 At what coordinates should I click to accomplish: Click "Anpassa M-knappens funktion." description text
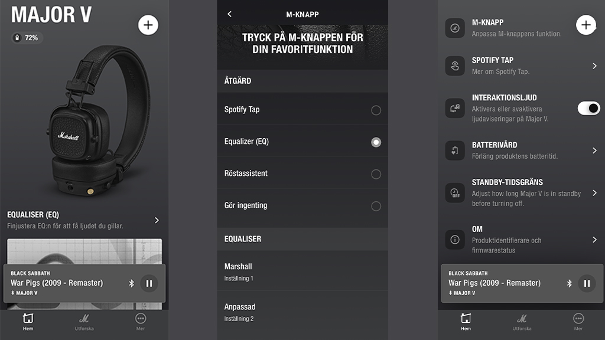516,34
